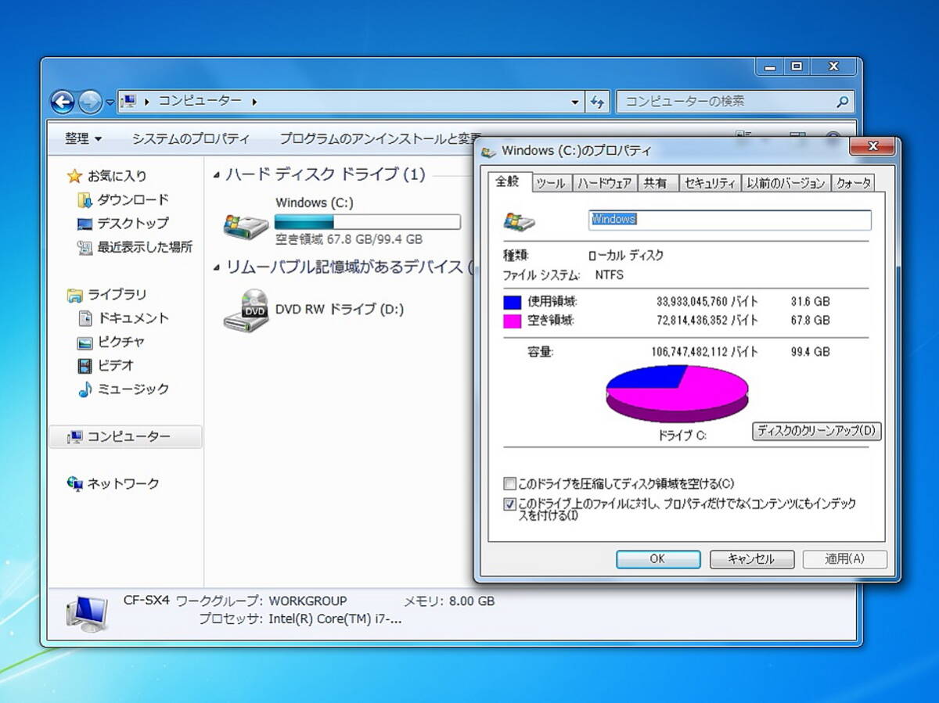The image size is (939, 703).
Task: Select デスクトップ in the navigation pane
Action: tap(123, 223)
